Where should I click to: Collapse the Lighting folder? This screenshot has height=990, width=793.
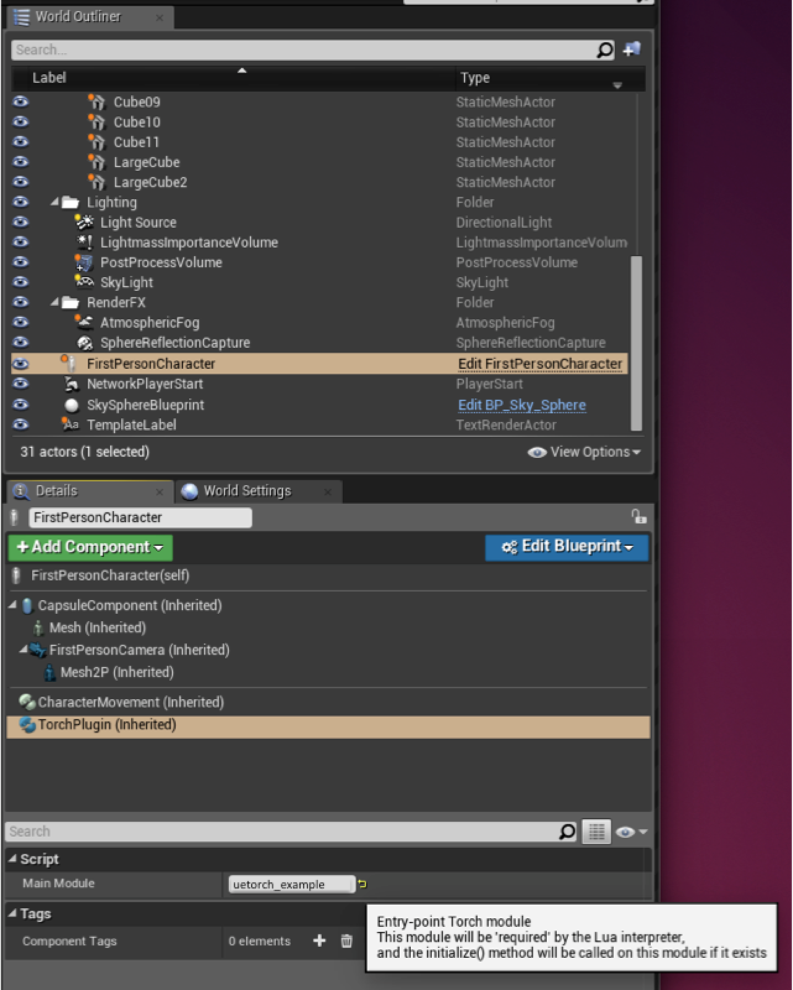click(55, 202)
